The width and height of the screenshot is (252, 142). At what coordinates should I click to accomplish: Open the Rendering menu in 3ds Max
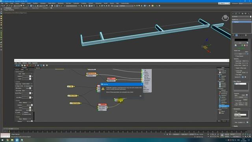pyautogui.click(x=61, y=4)
